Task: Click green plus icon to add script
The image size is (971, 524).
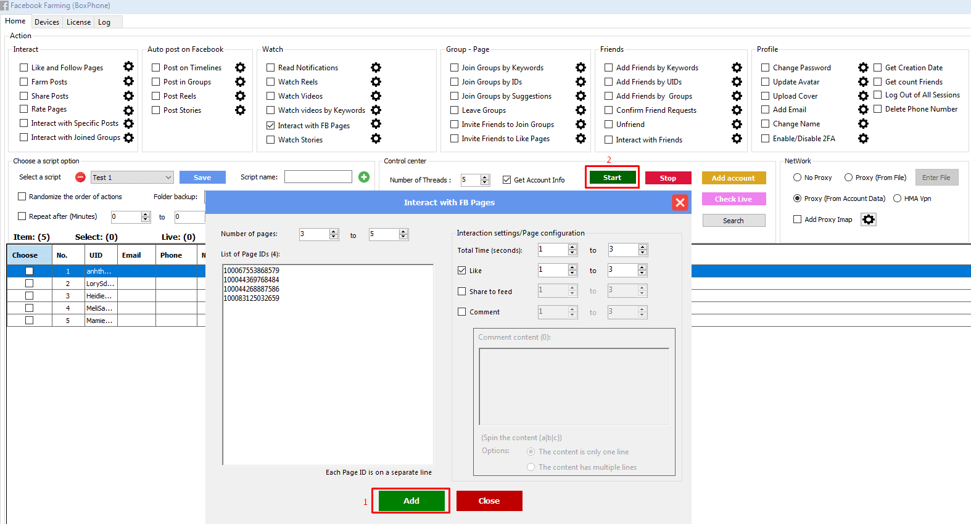Action: coord(364,177)
